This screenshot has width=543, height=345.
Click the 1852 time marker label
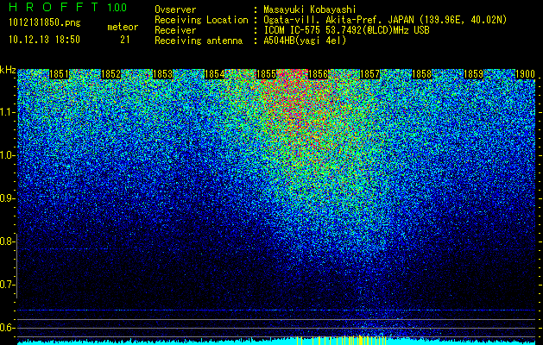[x=110, y=74]
